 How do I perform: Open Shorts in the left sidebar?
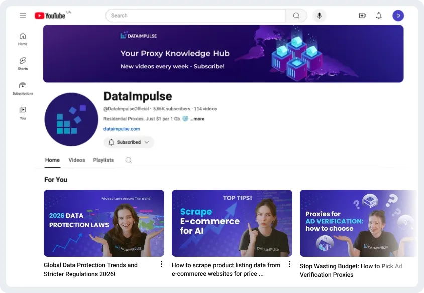pos(23,64)
